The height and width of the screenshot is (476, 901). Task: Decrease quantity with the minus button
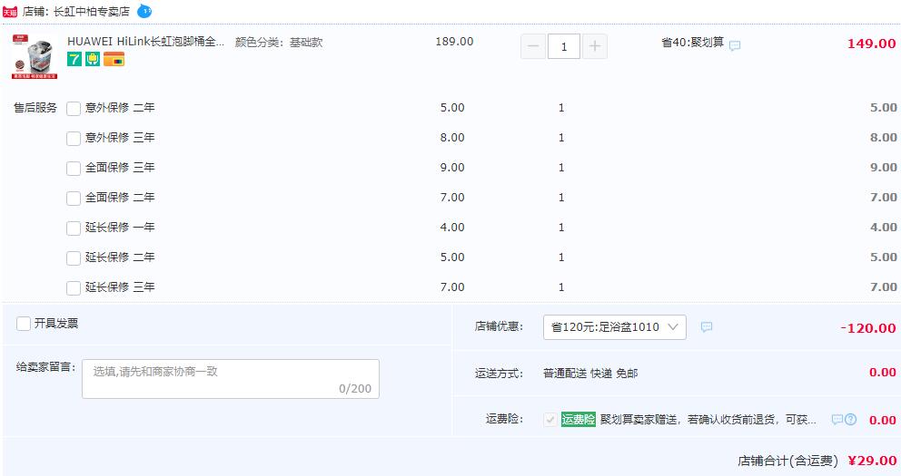point(532,46)
